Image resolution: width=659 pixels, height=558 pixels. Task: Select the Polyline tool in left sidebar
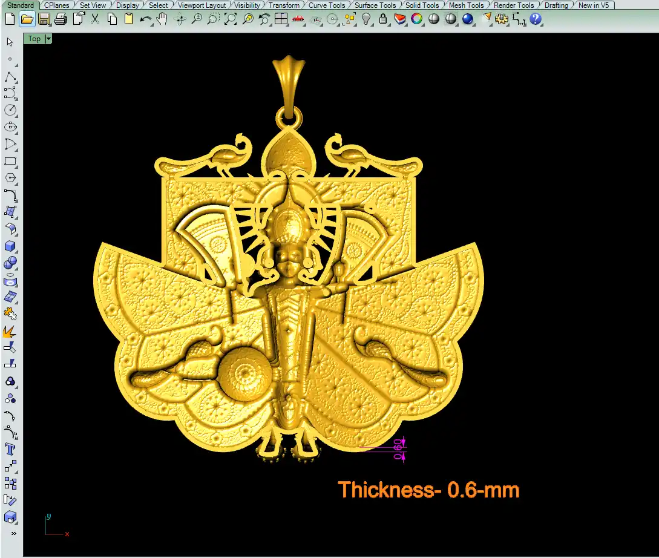pos(10,77)
